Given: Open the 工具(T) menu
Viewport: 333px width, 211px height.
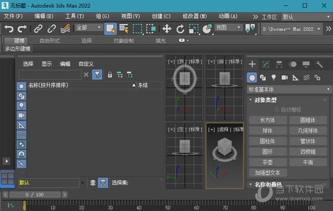Looking at the screenshot, I should (75, 16).
